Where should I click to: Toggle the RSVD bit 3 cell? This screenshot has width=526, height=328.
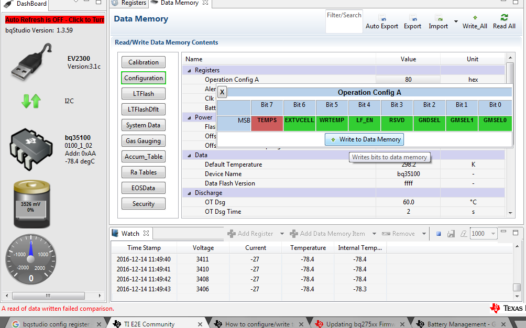(397, 123)
